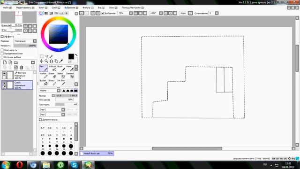The image size is (300, 169).
Task: Select brush size 5 preset
Action: pos(43,140)
